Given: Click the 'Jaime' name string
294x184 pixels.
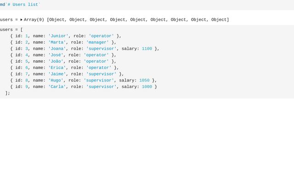Looking at the screenshot, I should [x=57, y=74].
